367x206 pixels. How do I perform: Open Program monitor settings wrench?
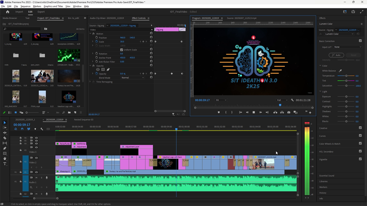pyautogui.click(x=292, y=100)
